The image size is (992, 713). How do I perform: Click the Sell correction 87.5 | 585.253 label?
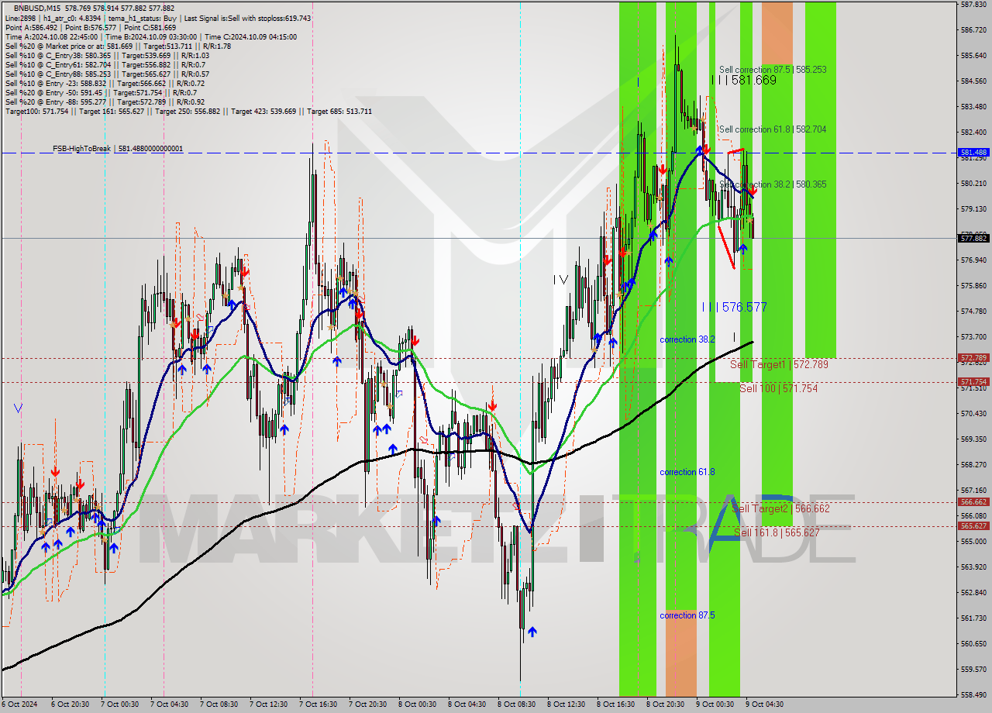point(772,69)
